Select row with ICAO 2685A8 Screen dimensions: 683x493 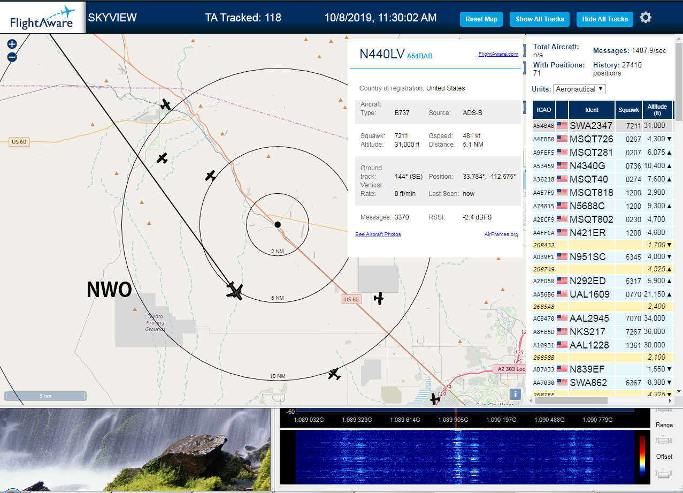pos(603,307)
